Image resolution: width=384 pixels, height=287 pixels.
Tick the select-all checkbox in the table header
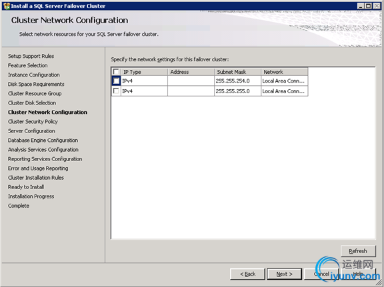tap(116, 72)
